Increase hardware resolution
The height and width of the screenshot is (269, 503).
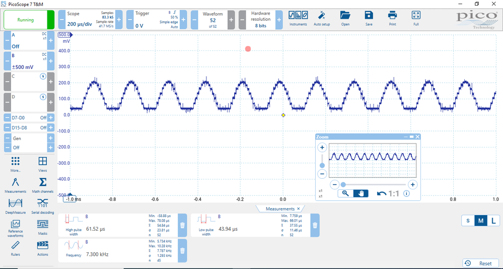pyautogui.click(x=279, y=20)
